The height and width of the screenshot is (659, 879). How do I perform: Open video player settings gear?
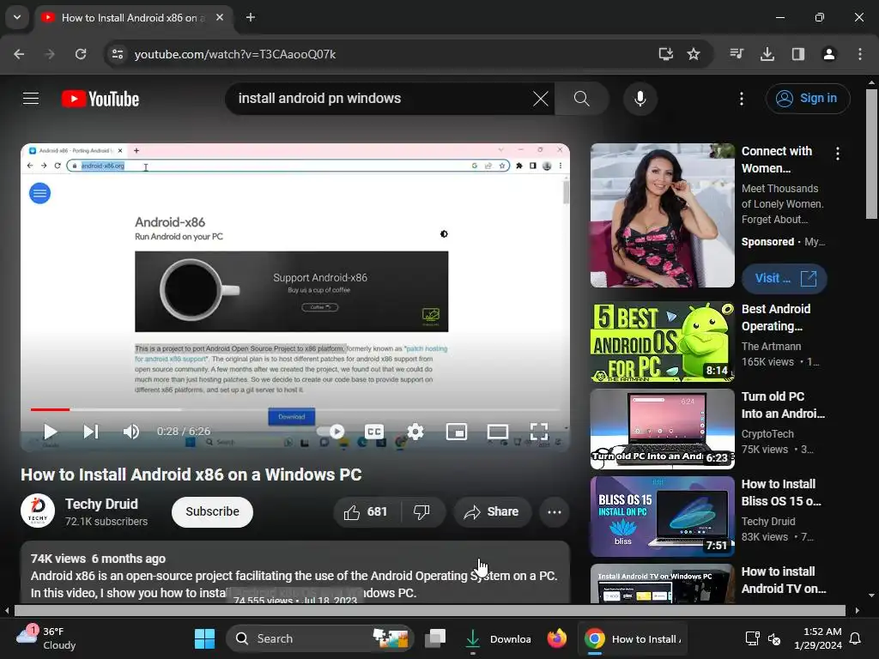pos(415,432)
